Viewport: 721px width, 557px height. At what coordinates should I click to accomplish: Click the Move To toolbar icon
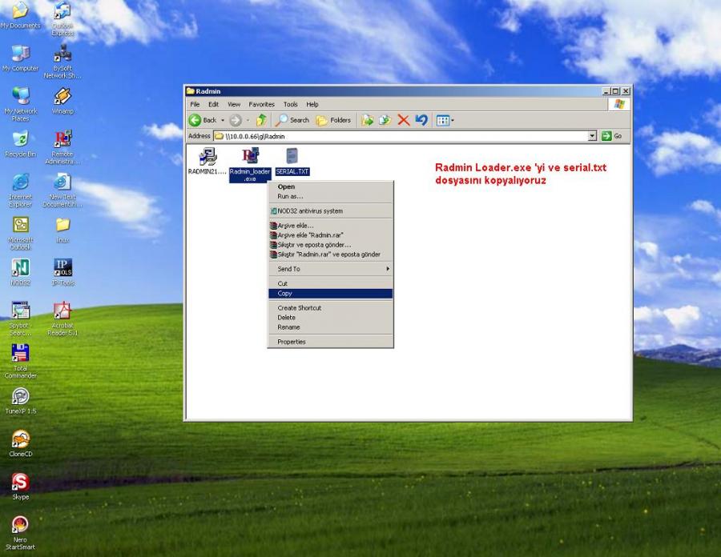coord(367,120)
